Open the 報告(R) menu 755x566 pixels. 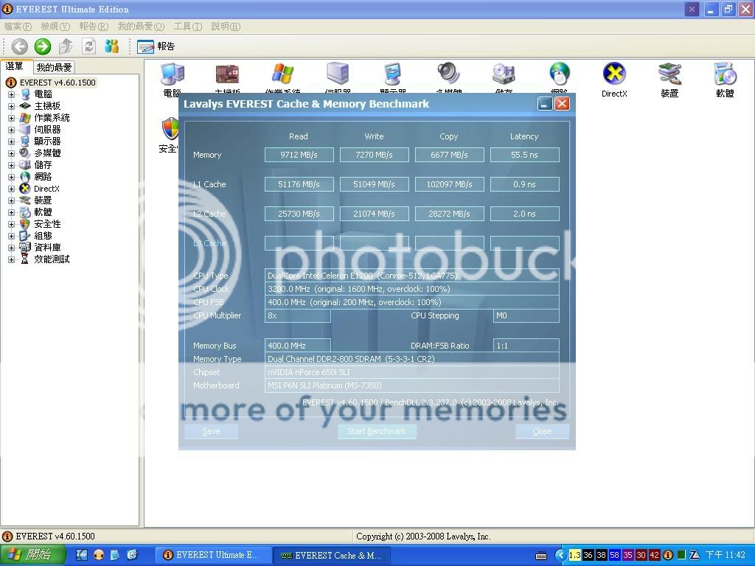point(94,27)
